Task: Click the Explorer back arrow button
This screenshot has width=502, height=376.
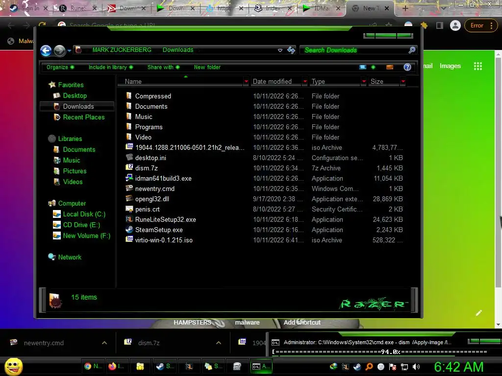Action: (46, 50)
